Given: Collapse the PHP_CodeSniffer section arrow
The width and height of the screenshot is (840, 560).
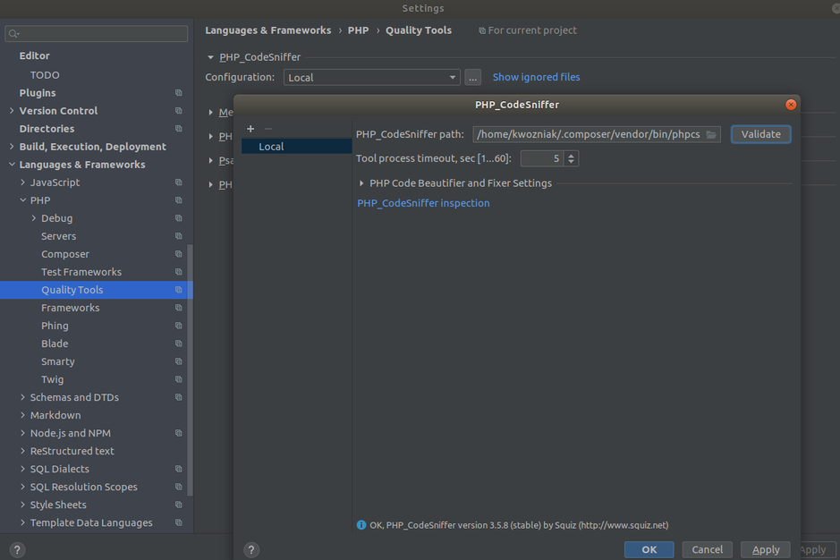Looking at the screenshot, I should (210, 56).
